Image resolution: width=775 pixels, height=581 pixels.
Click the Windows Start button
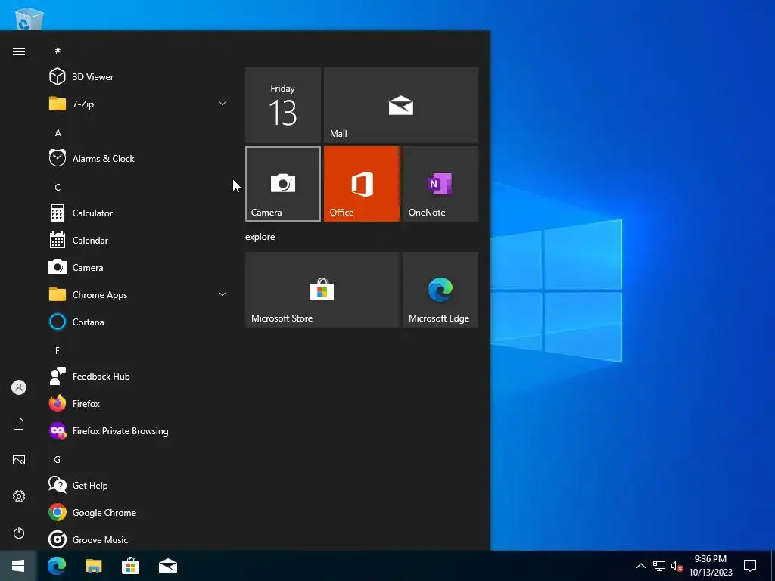(x=18, y=566)
